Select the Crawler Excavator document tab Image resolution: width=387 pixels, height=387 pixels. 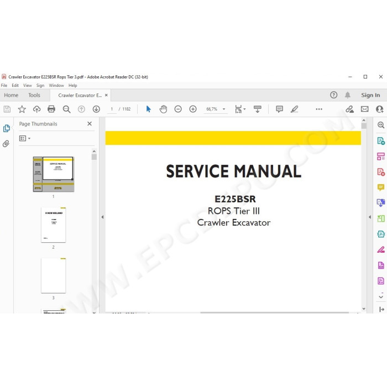pyautogui.click(x=80, y=95)
